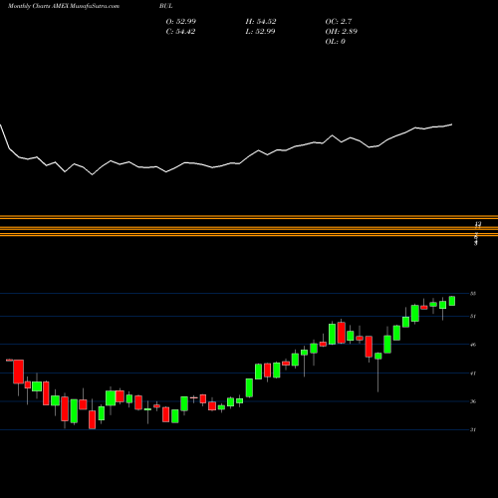498x498 pixels.
Task: Click the label '12' beside the orange lines
Action: [x=477, y=224]
